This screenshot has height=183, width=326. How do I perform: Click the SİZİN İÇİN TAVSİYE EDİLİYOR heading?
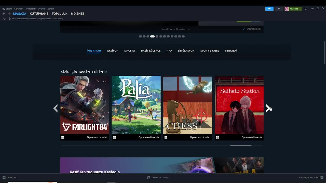(84, 72)
